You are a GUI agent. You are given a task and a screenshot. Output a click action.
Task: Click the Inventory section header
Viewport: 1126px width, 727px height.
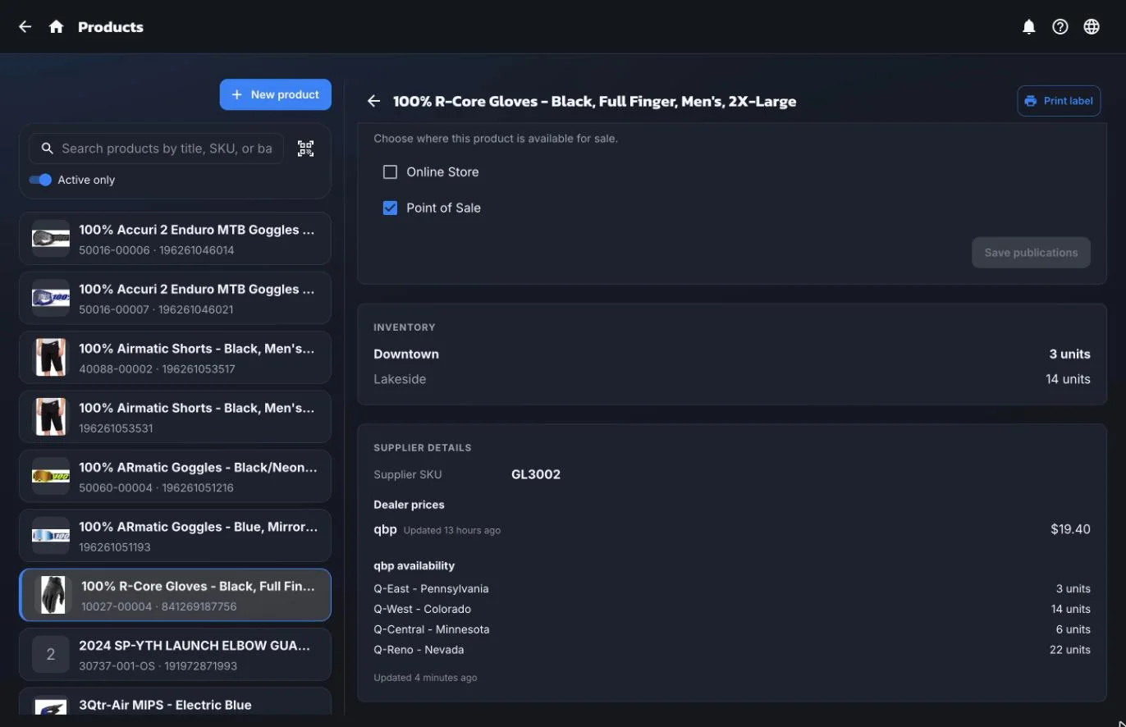coord(405,327)
